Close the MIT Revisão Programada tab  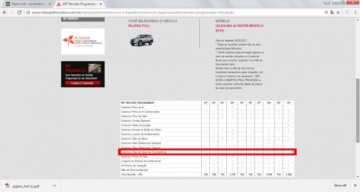[x=100, y=4]
